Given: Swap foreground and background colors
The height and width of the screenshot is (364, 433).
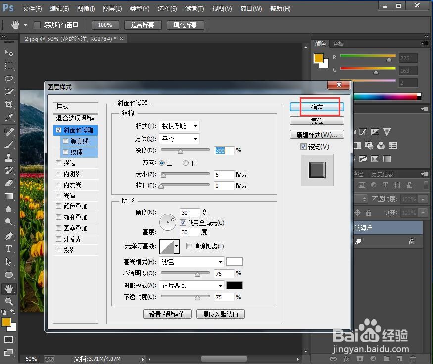Looking at the screenshot, I should pos(13,312).
